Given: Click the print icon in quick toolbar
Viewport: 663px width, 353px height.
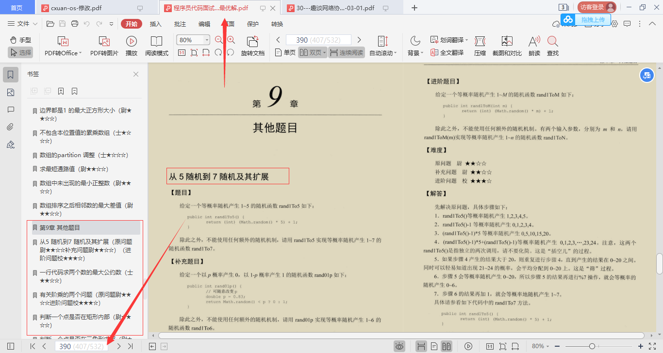Looking at the screenshot, I should coord(74,24).
